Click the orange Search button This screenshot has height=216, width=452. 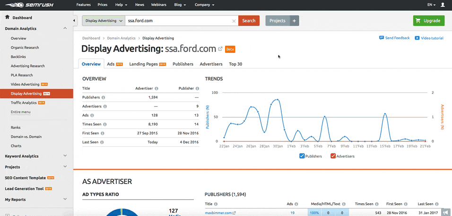(x=249, y=21)
